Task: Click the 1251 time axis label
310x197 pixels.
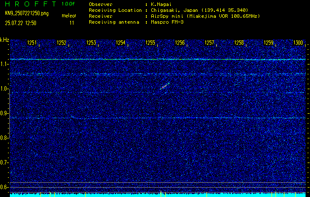Action: (x=32, y=42)
